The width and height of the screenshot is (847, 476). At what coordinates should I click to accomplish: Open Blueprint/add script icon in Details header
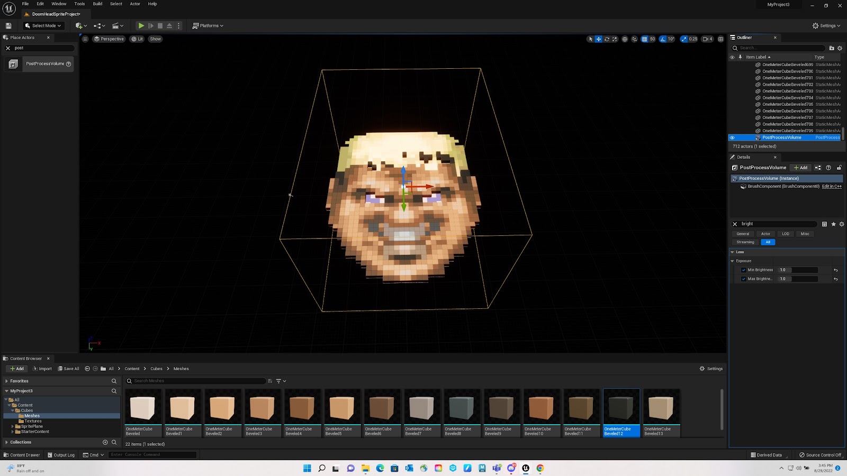818,168
